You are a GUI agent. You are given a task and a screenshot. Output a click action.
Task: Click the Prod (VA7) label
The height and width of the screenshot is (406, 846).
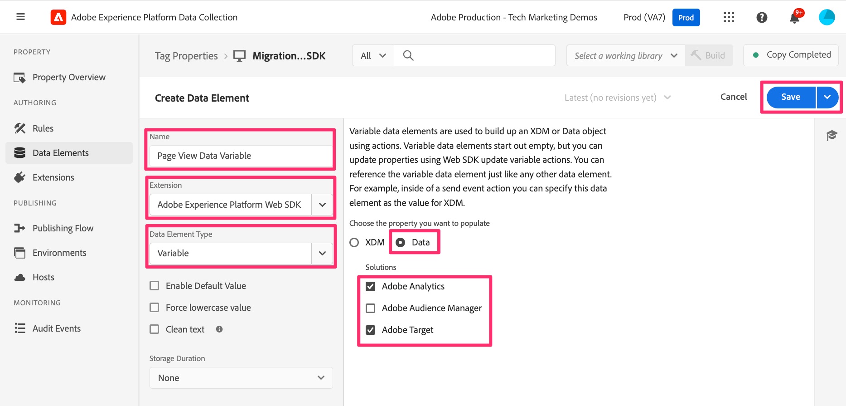coord(644,18)
